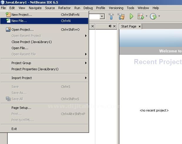
Task: Open the Source menu
Action: coord(50,8)
